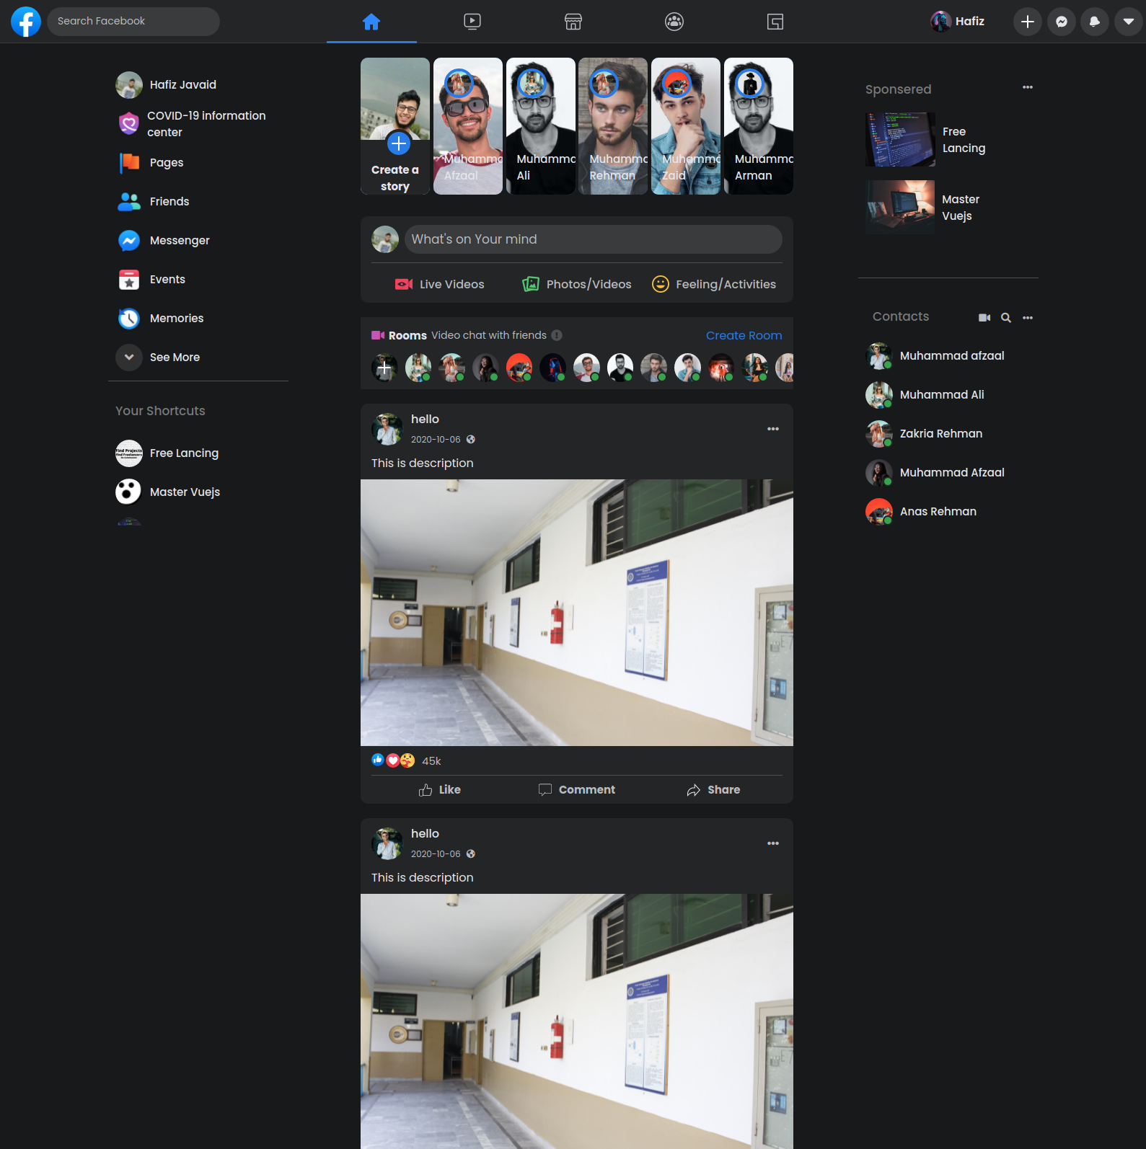Open the Marketplace tab
Image resolution: width=1146 pixels, height=1149 pixels.
(573, 22)
